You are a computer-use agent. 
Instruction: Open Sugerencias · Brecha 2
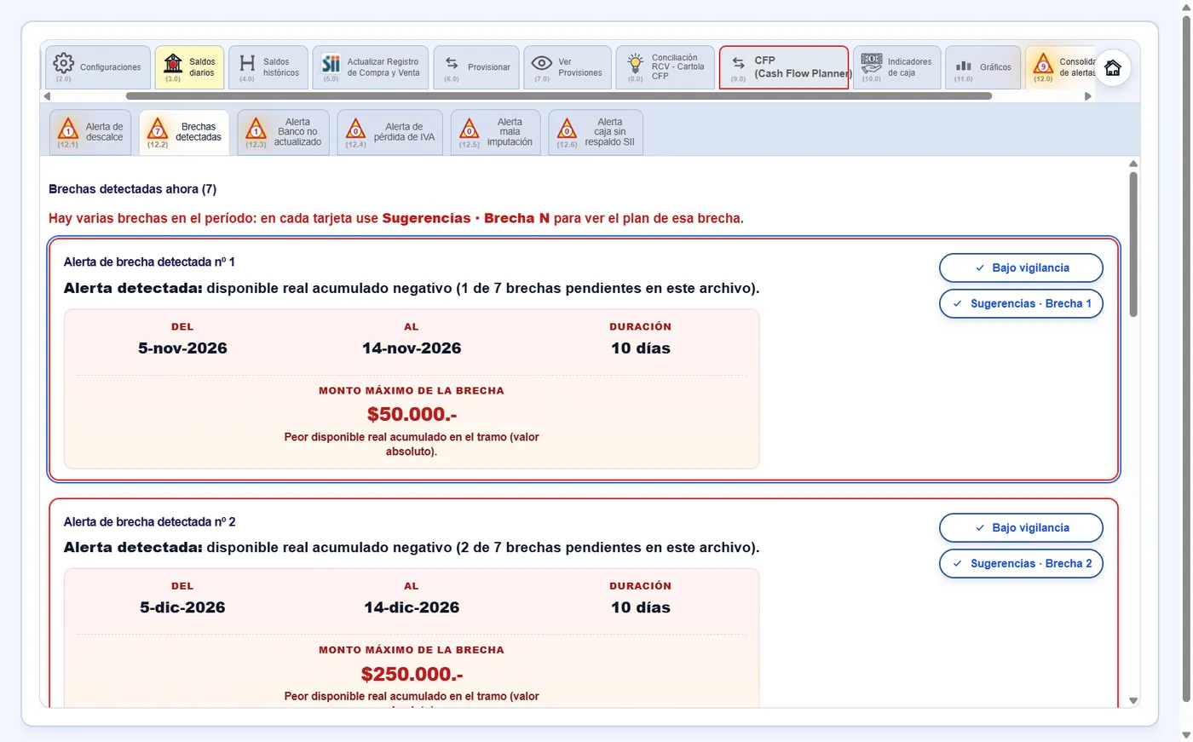(1021, 563)
